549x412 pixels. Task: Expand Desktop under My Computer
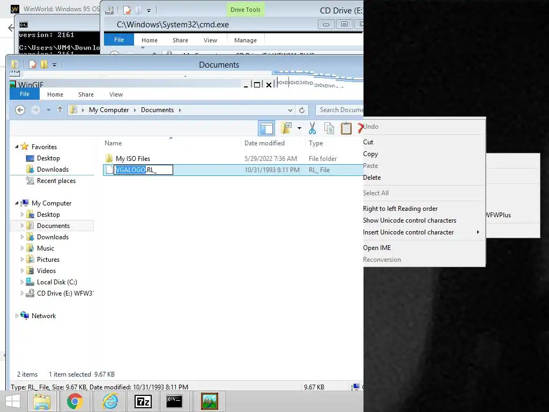click(x=22, y=215)
